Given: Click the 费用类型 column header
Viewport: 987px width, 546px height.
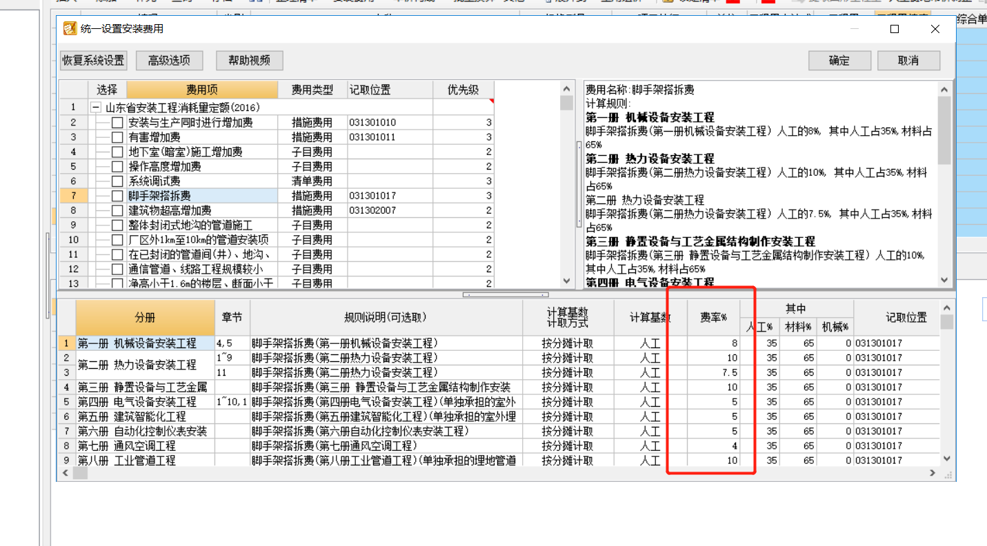Looking at the screenshot, I should pyautogui.click(x=312, y=90).
